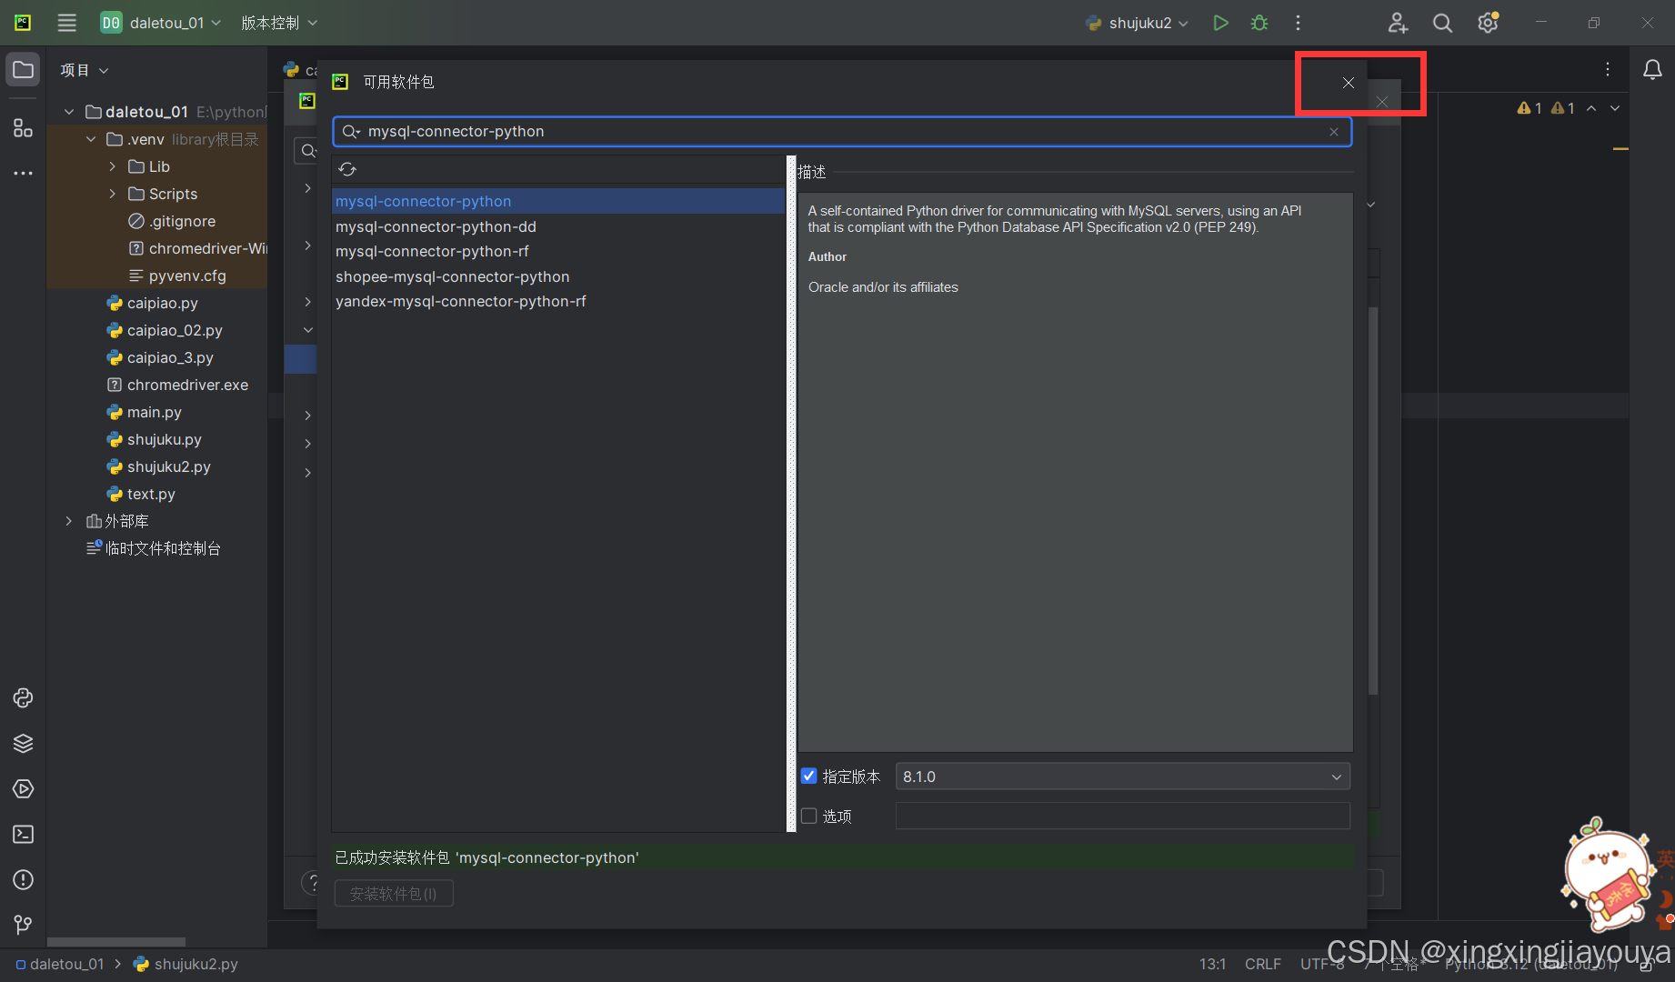Open the Terminal tool window
1675x982 pixels.
point(23,834)
